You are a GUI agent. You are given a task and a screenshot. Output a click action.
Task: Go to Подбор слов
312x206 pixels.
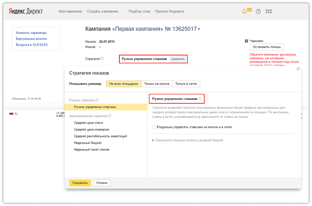point(139,11)
